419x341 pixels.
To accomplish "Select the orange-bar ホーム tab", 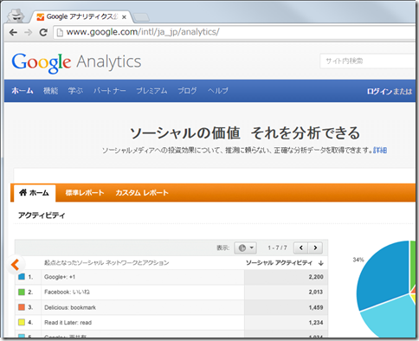I will [35, 193].
